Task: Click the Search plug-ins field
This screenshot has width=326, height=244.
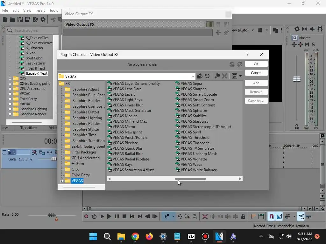Action: coord(32,30)
